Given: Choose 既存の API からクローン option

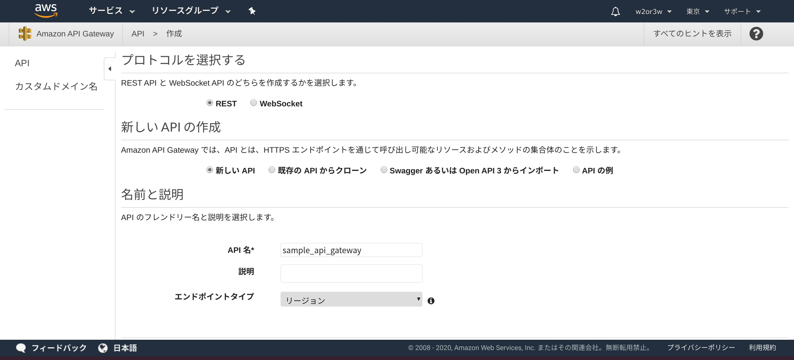Looking at the screenshot, I should pos(272,170).
